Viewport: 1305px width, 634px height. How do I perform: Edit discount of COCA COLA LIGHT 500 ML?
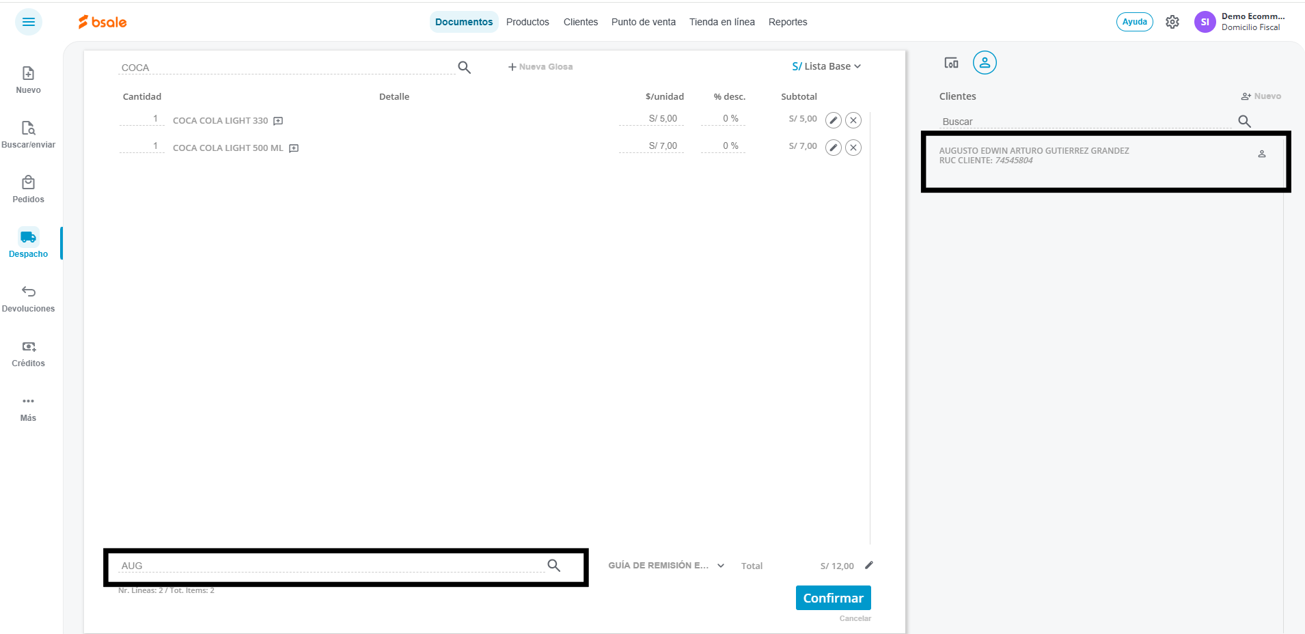723,146
